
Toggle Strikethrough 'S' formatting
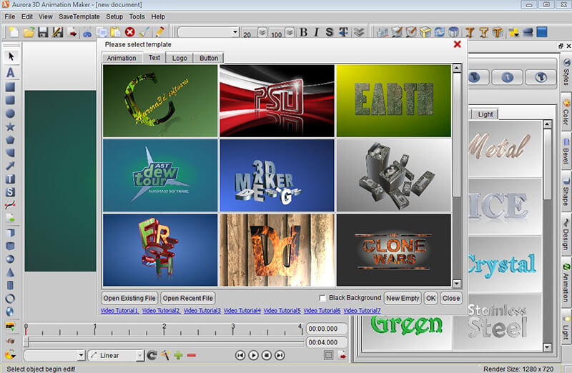[x=330, y=32]
